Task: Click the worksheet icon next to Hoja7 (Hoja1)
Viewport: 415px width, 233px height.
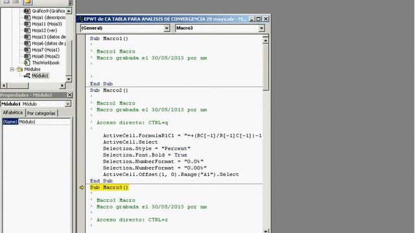Action: [27, 50]
